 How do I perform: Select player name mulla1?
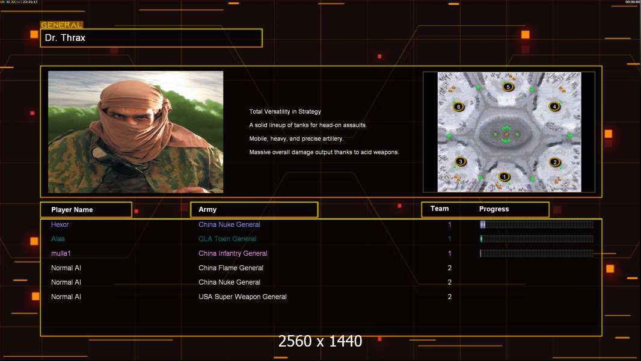(x=61, y=253)
